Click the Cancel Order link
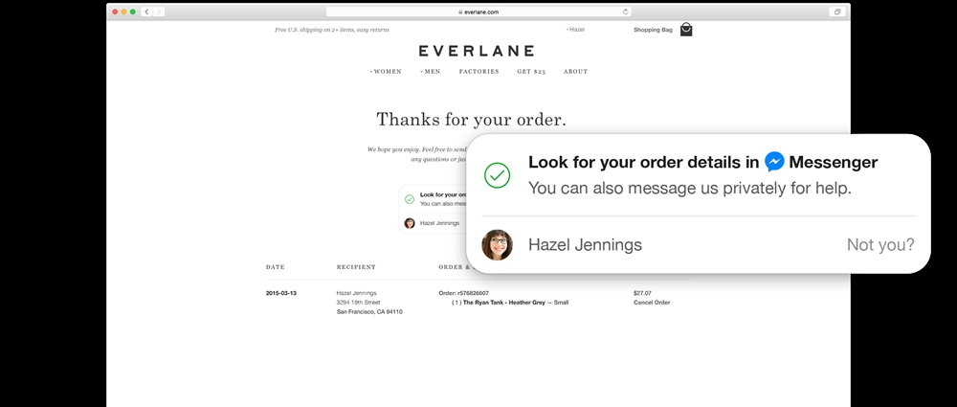957x407 pixels. click(652, 303)
